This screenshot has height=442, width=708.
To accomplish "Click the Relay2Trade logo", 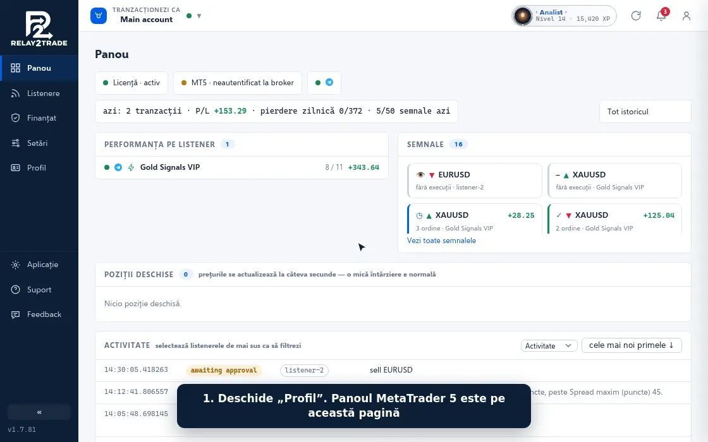I will [x=39, y=28].
